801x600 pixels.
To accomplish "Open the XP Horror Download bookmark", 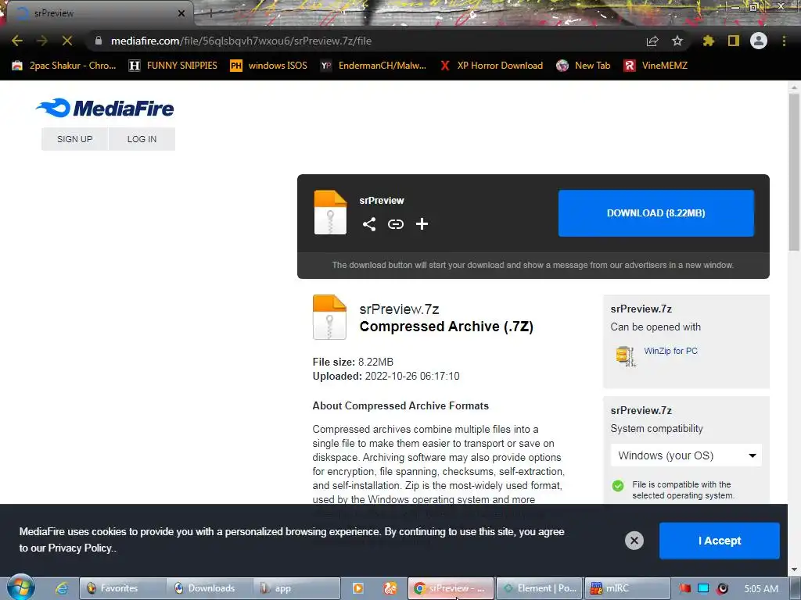I will 491,66.
